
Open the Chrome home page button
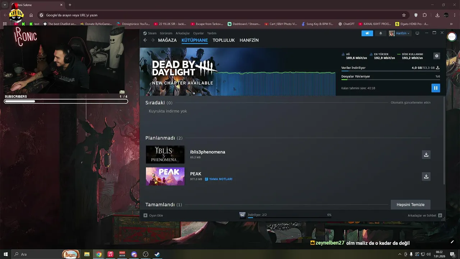31,15
